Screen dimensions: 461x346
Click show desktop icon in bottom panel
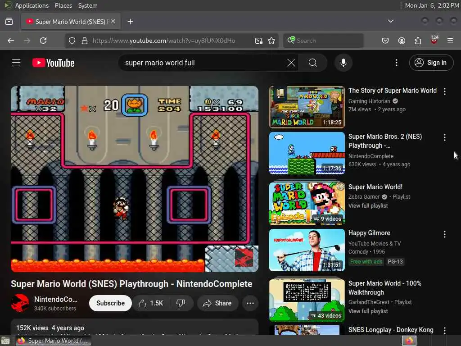coord(5,341)
